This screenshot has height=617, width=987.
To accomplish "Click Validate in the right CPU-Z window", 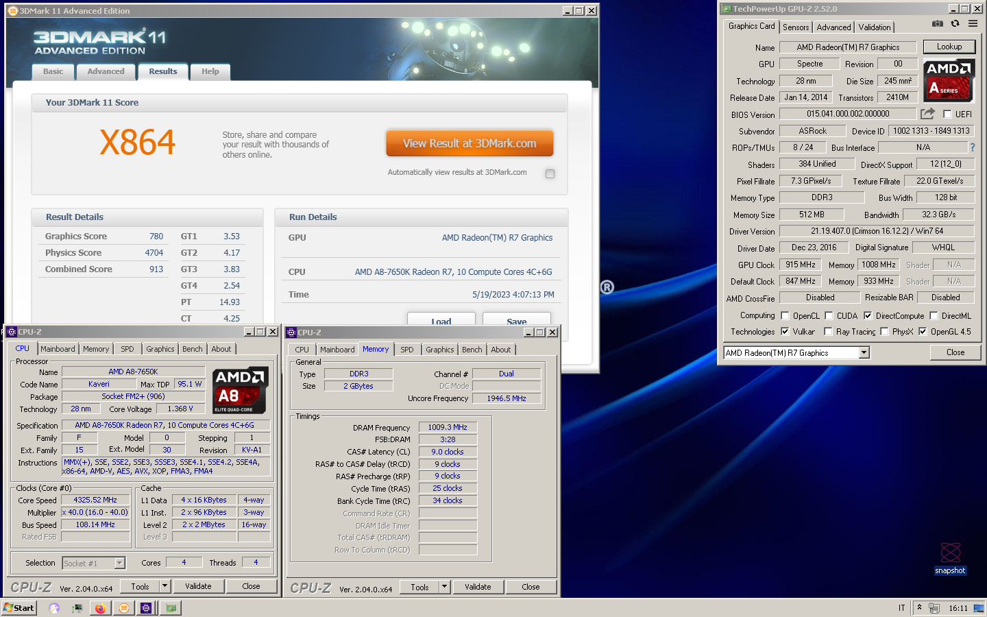I will pos(478,587).
